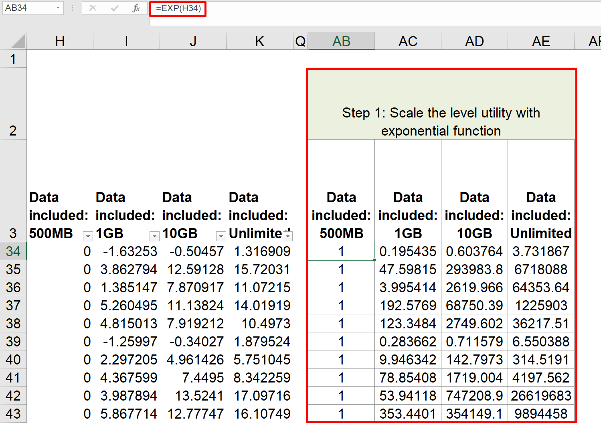Open filter dropdown for Data included: 500MB

pyautogui.click(x=88, y=236)
